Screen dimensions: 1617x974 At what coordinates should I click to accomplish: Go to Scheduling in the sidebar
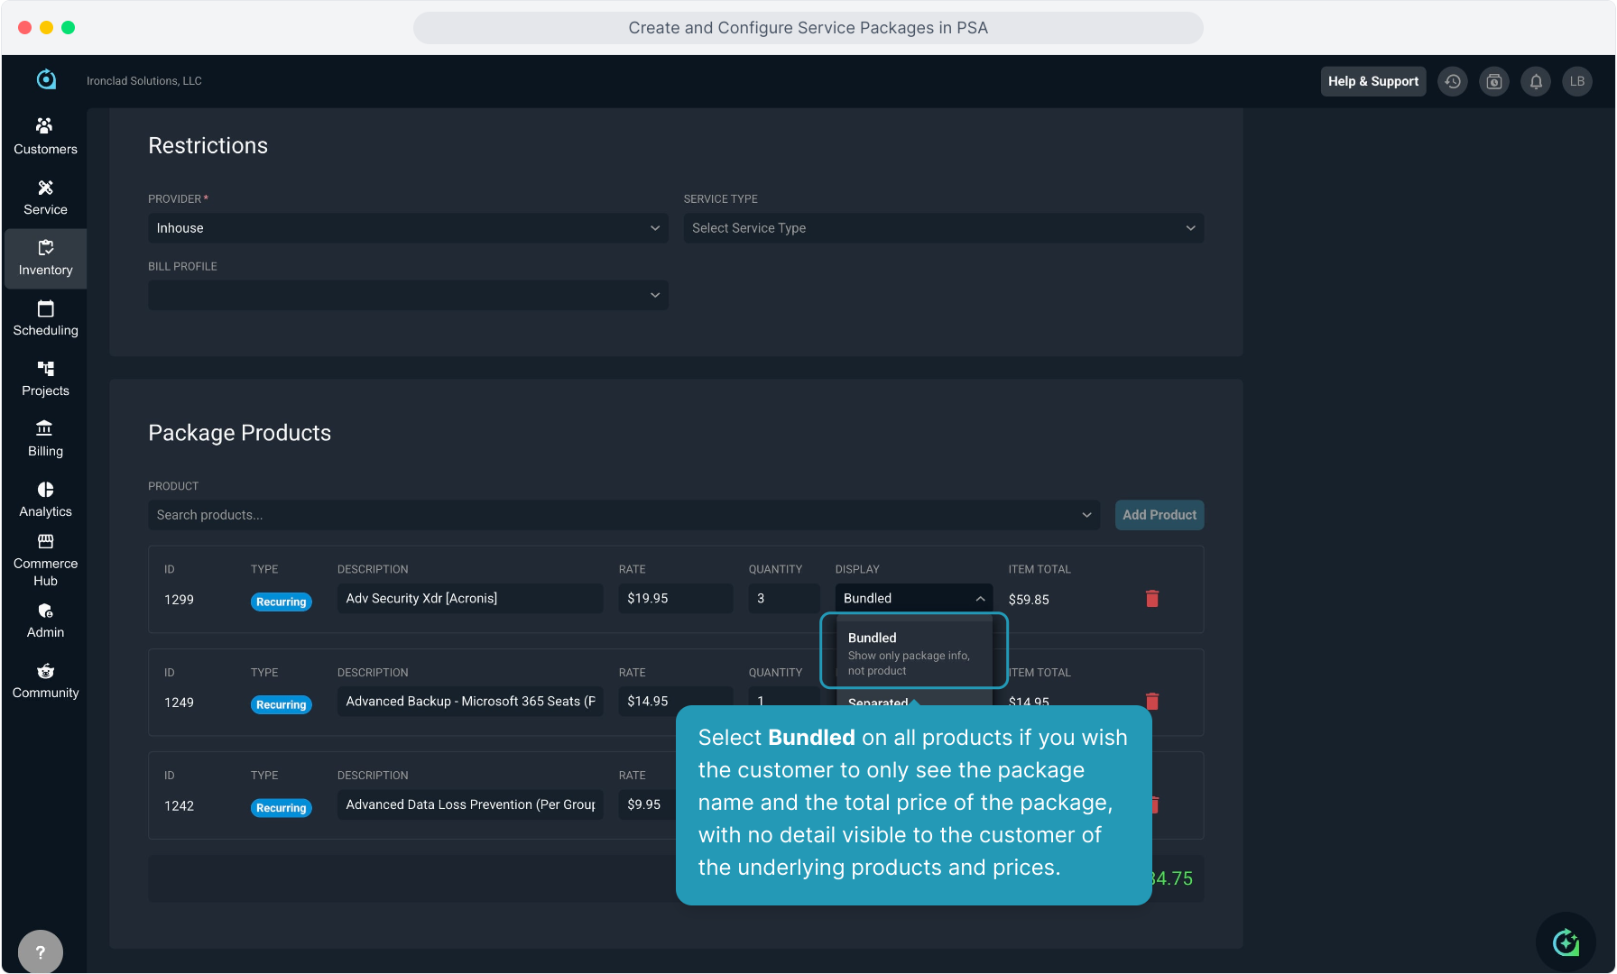45,317
